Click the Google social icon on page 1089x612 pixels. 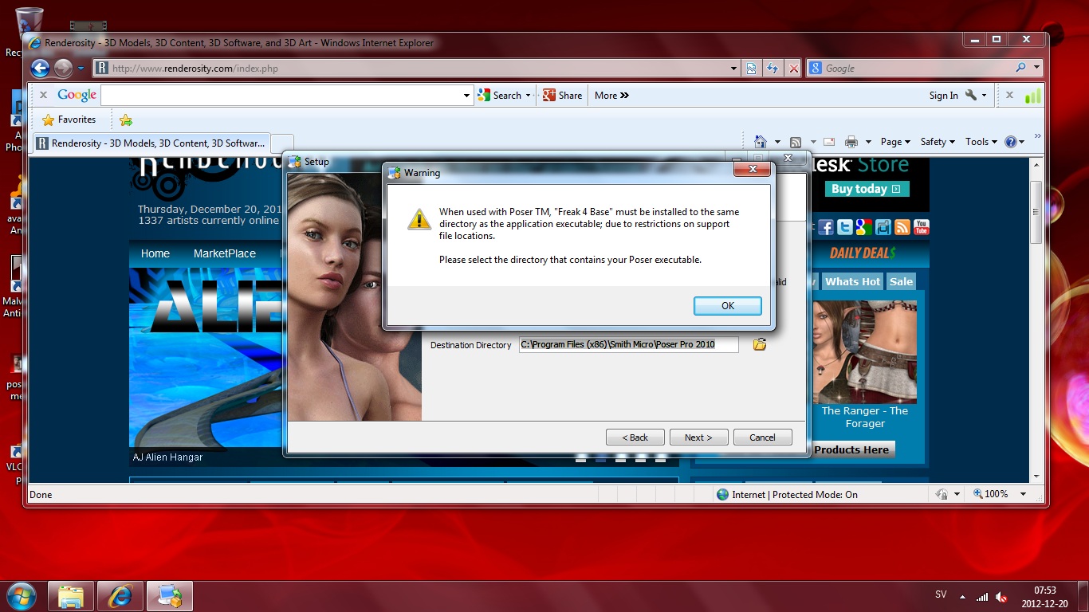coord(863,227)
